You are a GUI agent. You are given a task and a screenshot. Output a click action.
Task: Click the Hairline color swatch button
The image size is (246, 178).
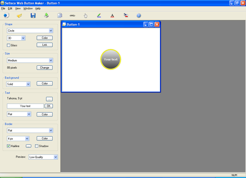[28, 146]
